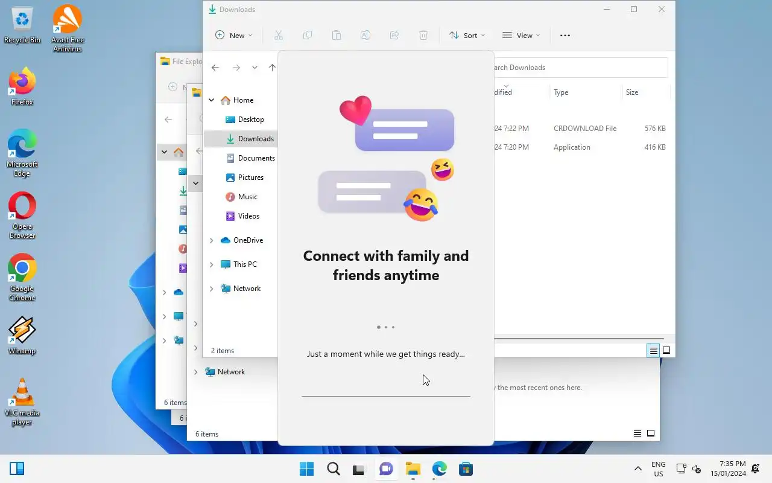Image resolution: width=772 pixels, height=483 pixels.
Task: Open Sort dropdown menu
Action: pos(467,35)
